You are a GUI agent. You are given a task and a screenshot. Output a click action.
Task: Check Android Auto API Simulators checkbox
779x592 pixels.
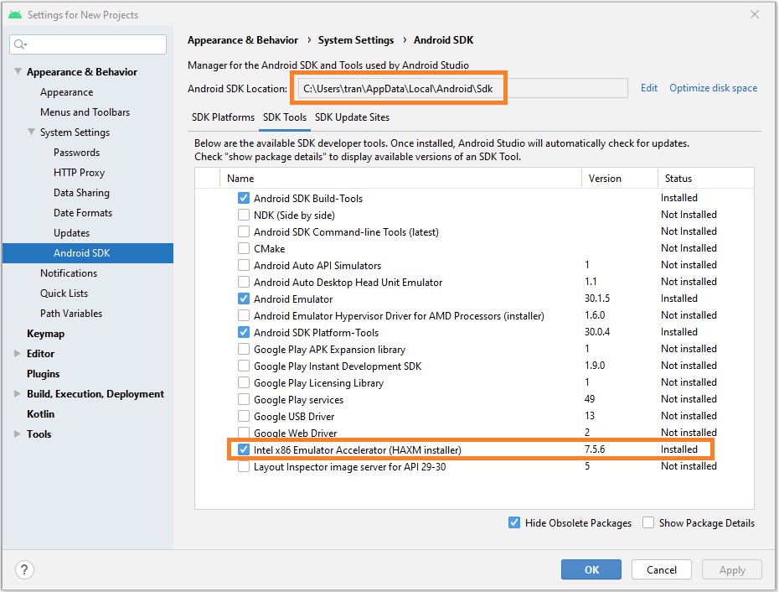(x=244, y=265)
